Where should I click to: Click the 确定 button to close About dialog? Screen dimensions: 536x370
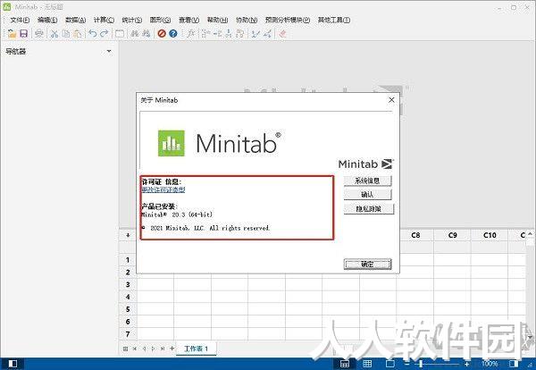click(367, 264)
